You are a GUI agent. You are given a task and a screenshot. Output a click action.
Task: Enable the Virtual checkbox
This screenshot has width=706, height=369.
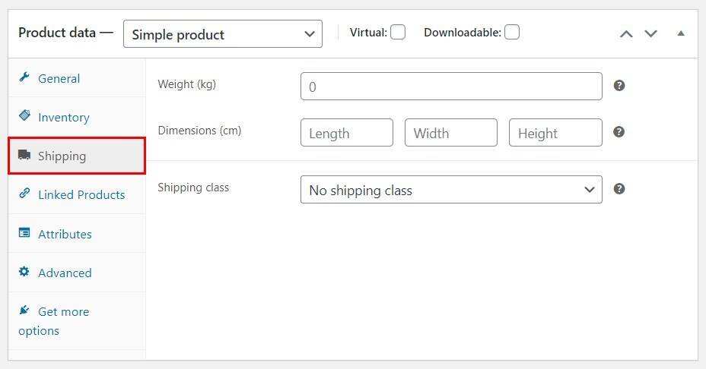coord(398,32)
